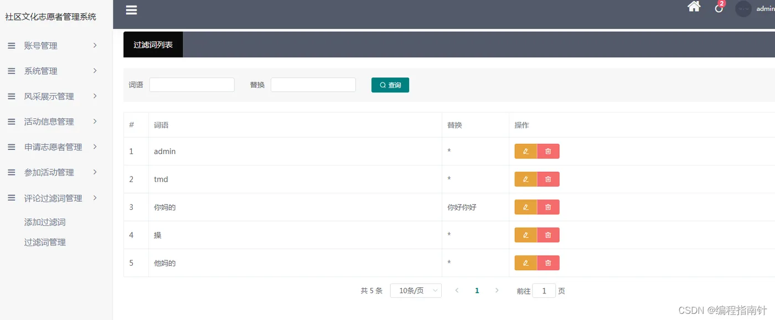775x320 pixels.
Task: Delete the 他妈的 filter word row
Action: click(x=548, y=263)
